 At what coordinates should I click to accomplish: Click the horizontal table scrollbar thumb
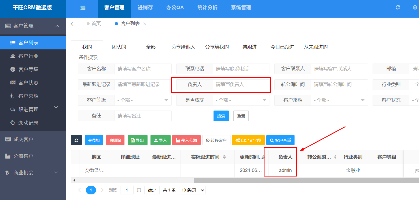(307, 181)
